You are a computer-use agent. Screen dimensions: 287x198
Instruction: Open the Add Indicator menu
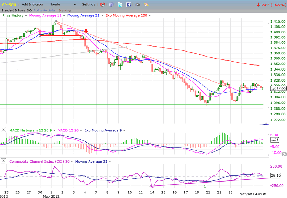pyautogui.click(x=33, y=4)
